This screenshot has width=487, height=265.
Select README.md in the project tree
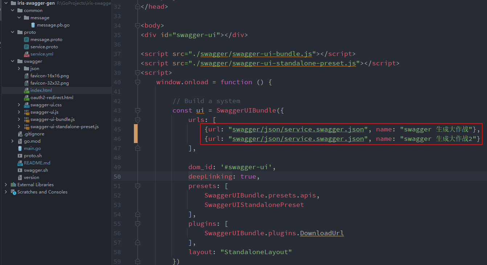[x=37, y=163]
